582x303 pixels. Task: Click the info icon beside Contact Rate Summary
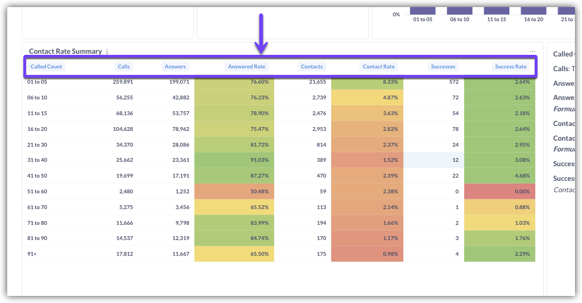pyautogui.click(x=107, y=52)
